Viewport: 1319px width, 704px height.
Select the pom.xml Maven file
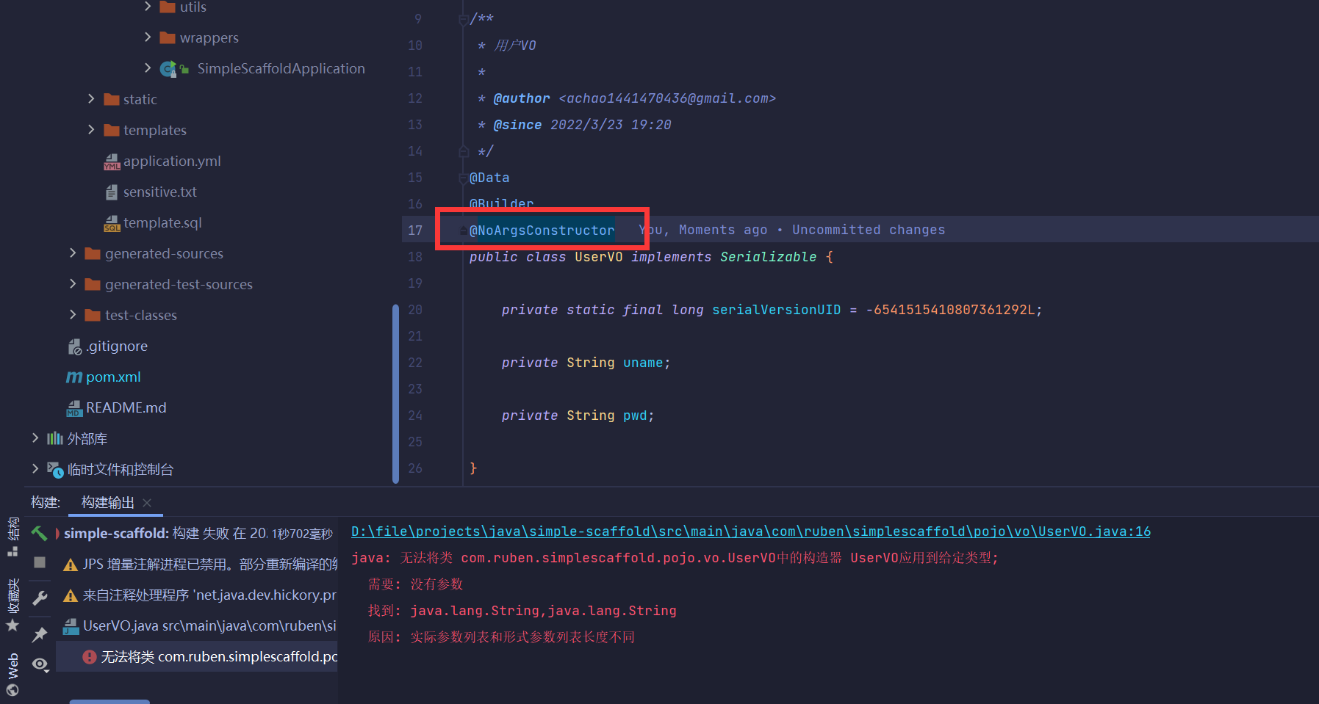click(112, 377)
